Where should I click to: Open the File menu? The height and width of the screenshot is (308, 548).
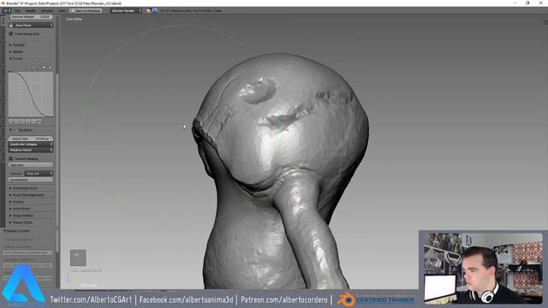17,11
